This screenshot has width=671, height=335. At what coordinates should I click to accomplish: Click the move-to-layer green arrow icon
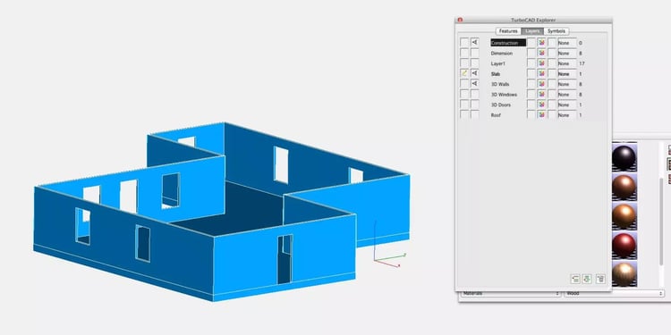(x=587, y=279)
